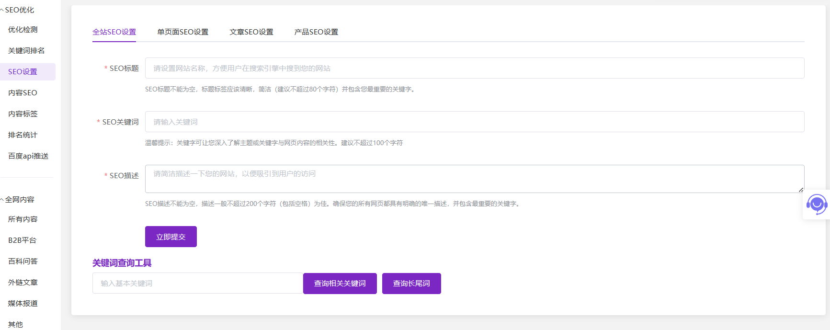This screenshot has height=330, width=830.
Task: Open 百度api推送 sidebar item
Action: click(28, 156)
